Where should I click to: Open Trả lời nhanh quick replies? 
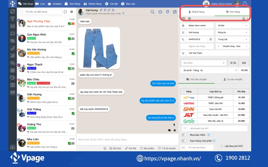click(167, 148)
